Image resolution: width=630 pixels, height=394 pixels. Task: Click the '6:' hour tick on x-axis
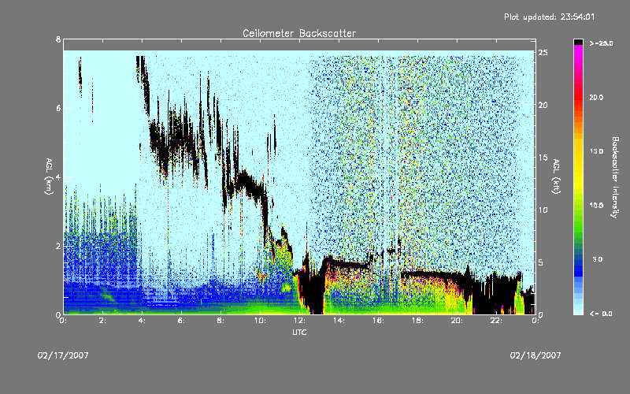tap(181, 321)
